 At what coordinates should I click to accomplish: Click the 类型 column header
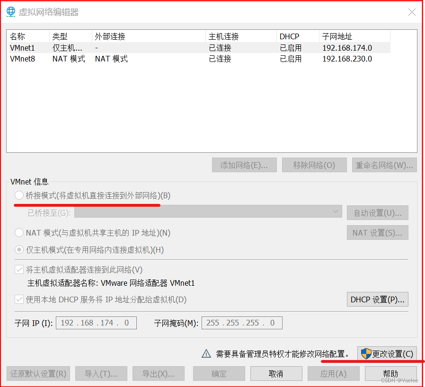point(71,36)
